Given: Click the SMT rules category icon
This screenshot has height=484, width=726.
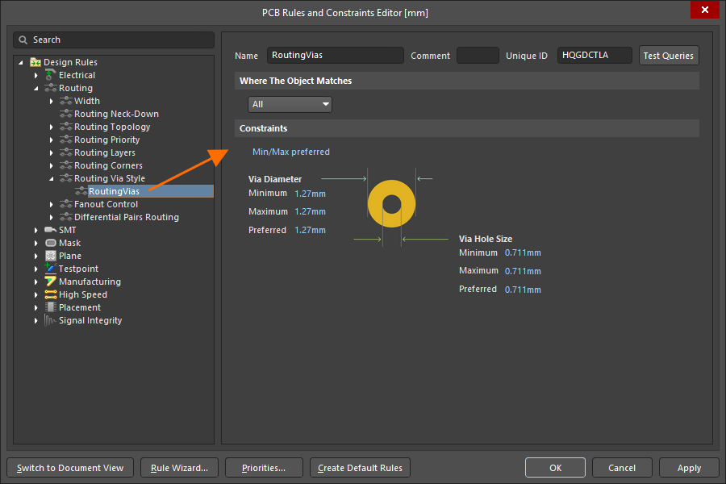Looking at the screenshot, I should 50,230.
